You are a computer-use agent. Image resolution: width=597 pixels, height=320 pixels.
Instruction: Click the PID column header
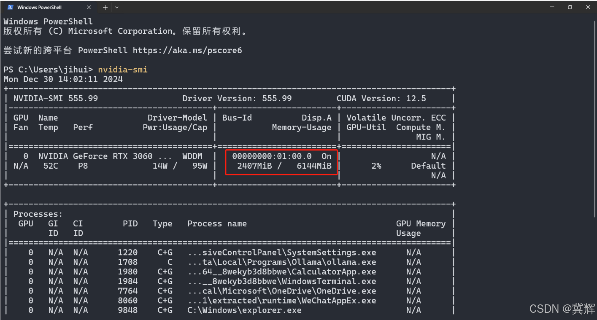[x=130, y=223]
